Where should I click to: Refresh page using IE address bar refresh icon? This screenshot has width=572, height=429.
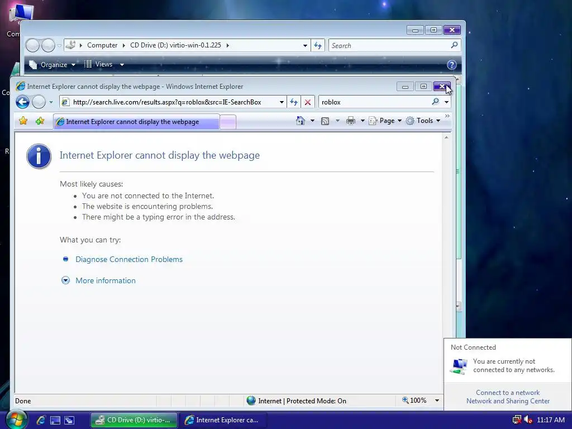294,102
